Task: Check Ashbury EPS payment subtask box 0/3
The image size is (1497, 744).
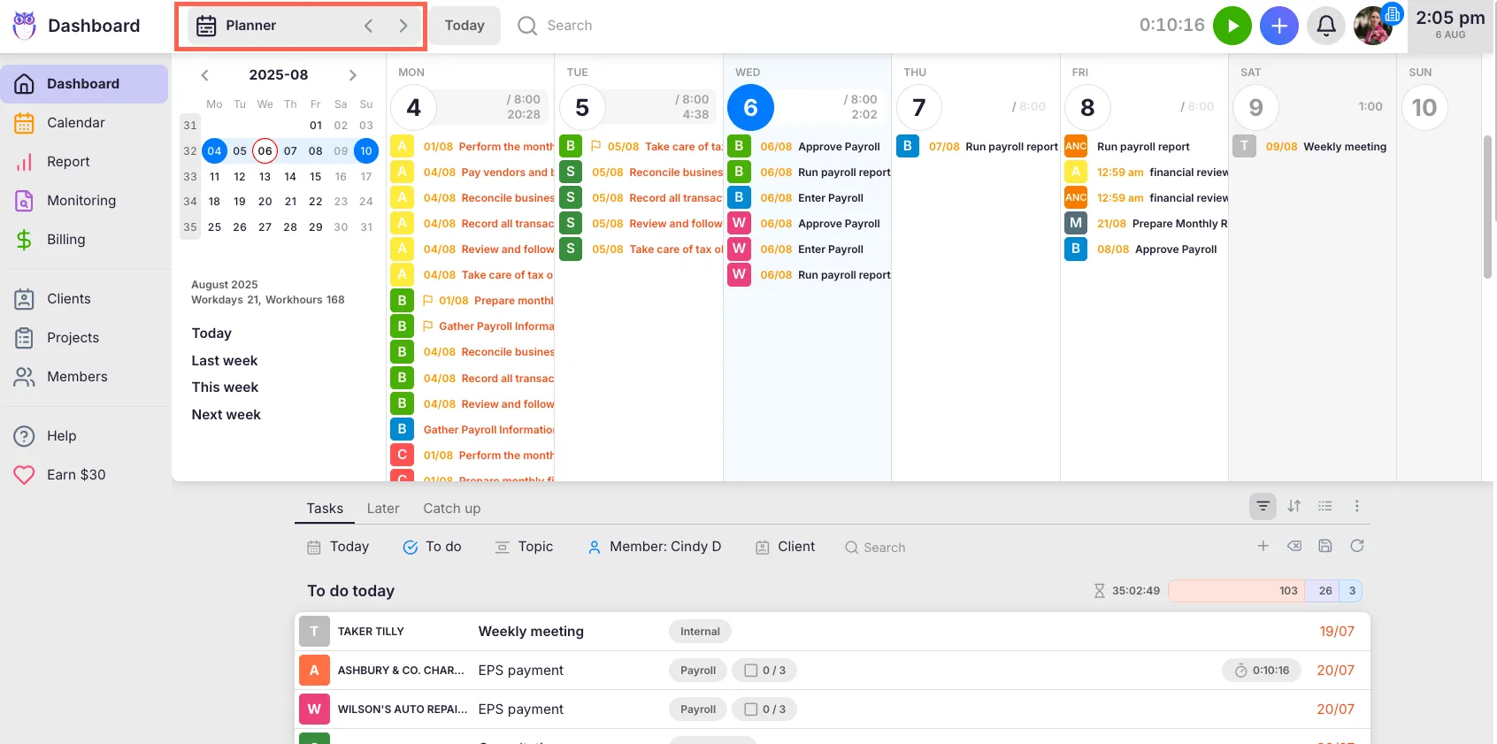Action: coord(751,671)
